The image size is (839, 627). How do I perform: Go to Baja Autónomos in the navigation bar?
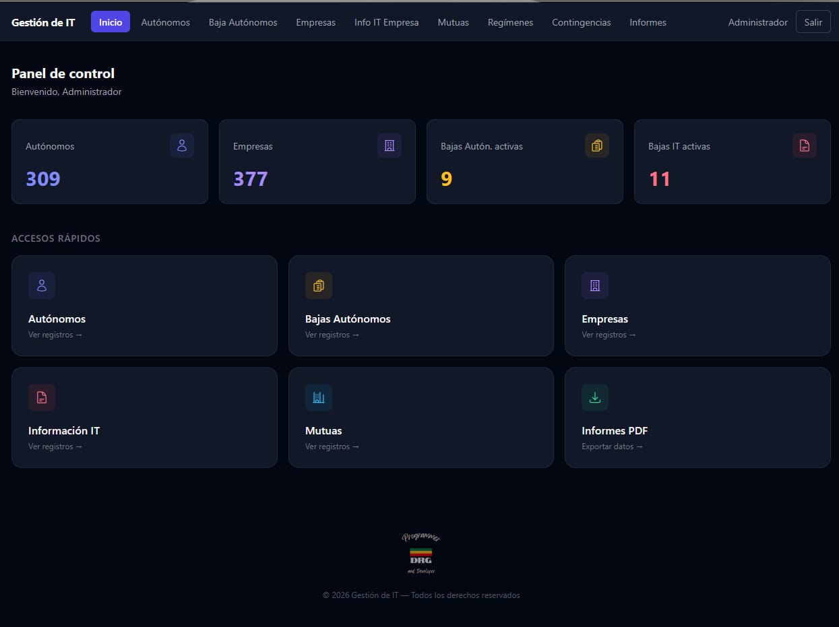click(243, 22)
